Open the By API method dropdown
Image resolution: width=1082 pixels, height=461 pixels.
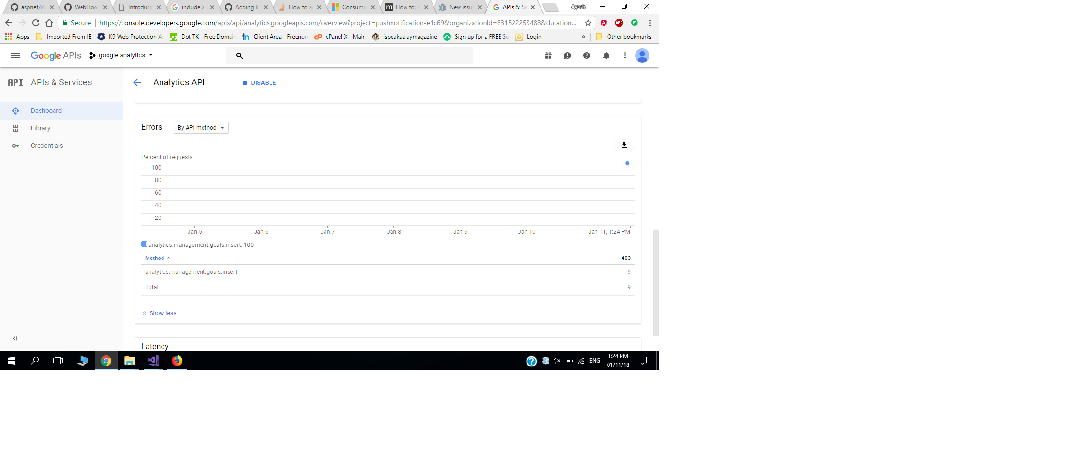[201, 128]
